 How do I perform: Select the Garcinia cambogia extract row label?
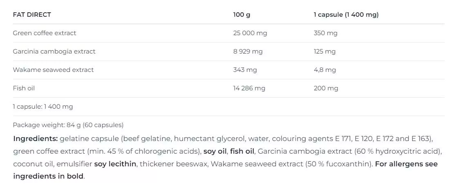[54, 51]
